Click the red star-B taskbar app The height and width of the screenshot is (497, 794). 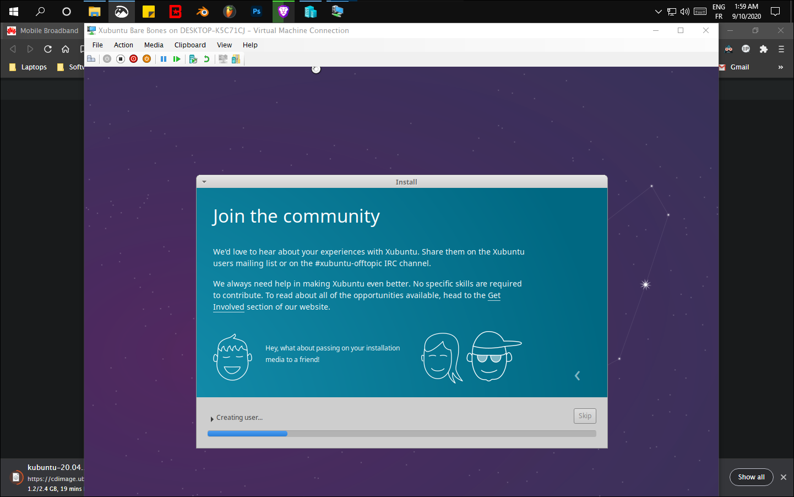click(176, 12)
